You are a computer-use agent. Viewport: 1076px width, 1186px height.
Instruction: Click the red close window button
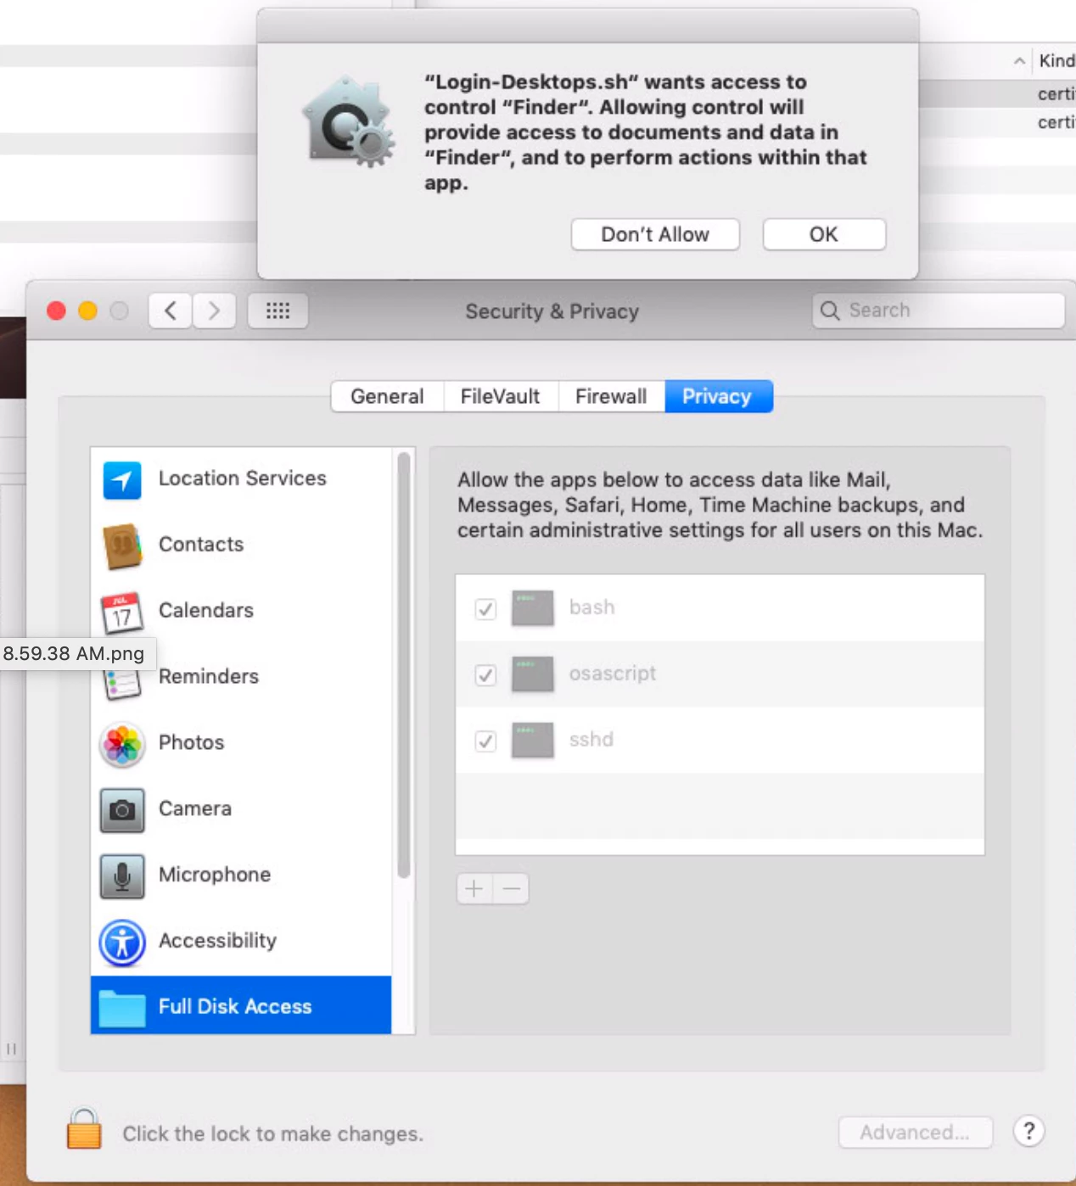pyautogui.click(x=56, y=310)
